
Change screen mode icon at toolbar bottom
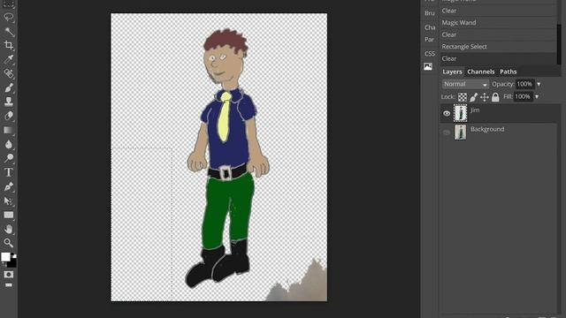(x=9, y=285)
